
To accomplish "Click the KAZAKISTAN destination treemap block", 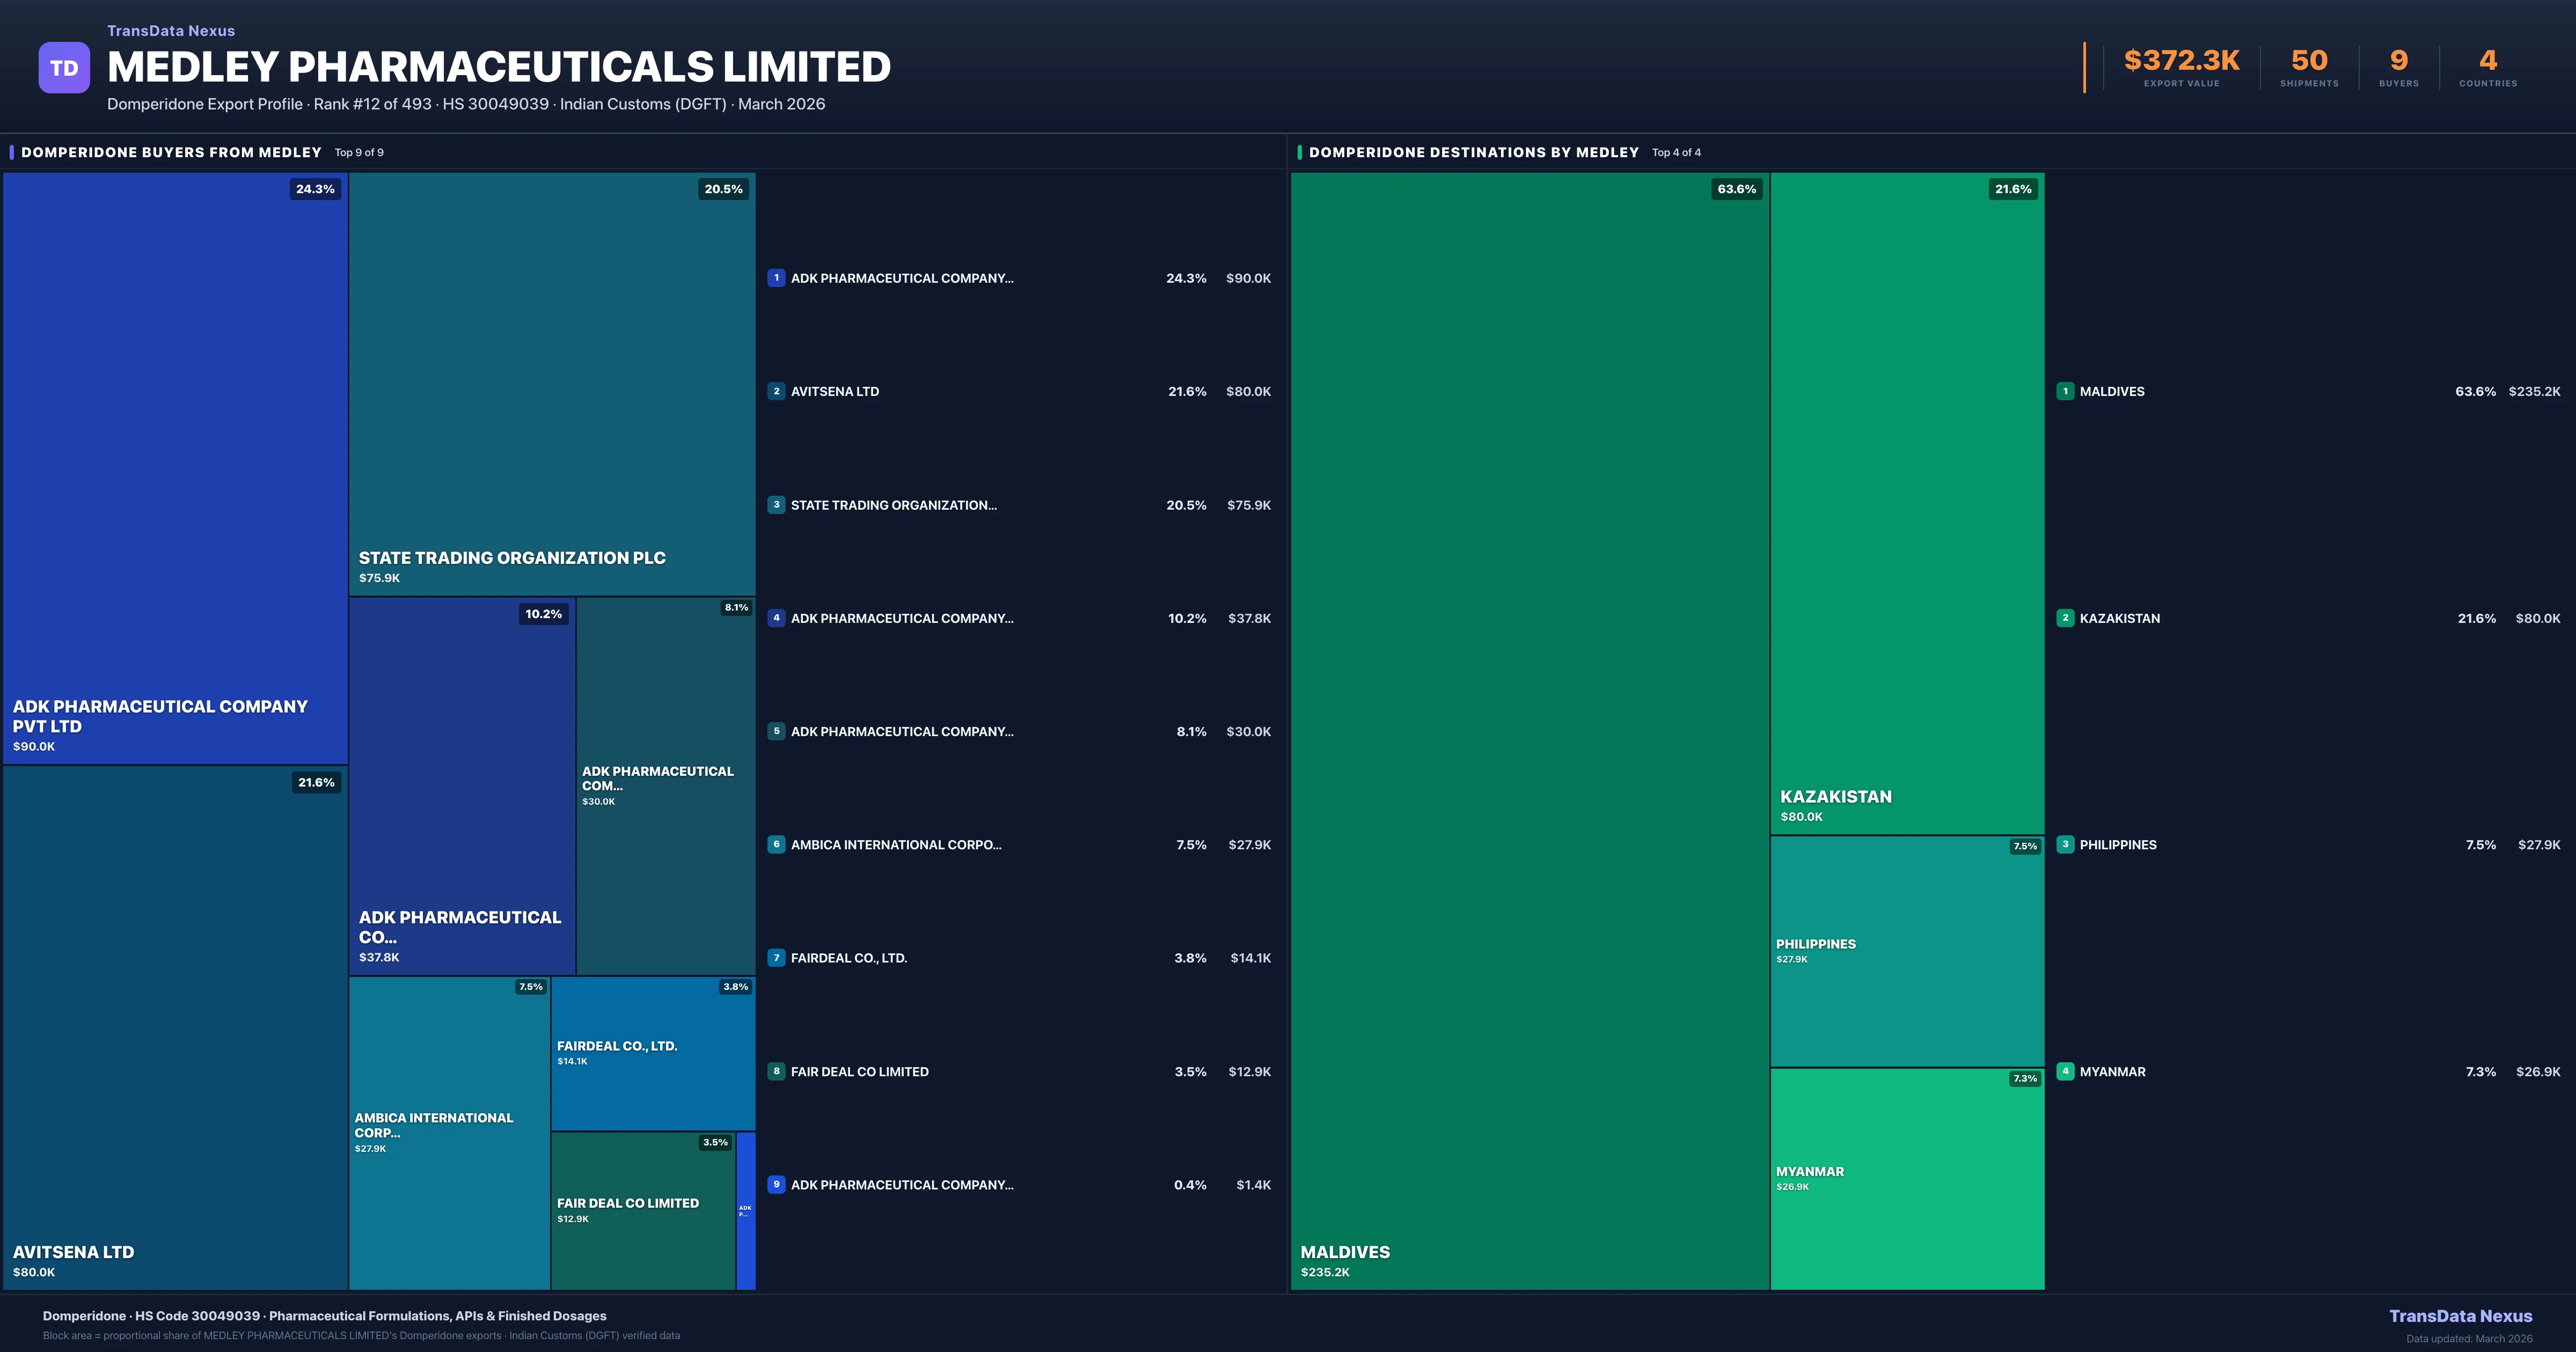I will 1907,503.
